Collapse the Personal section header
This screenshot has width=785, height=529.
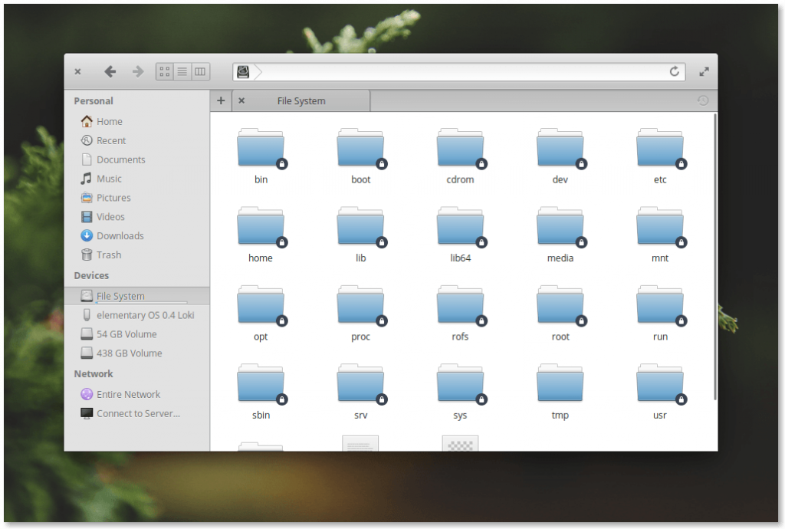(x=94, y=101)
